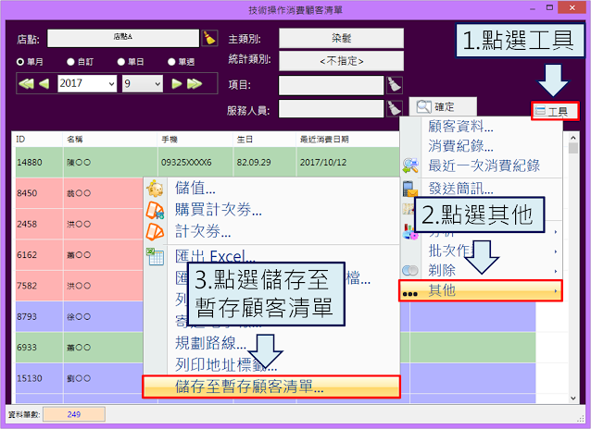Click the spreadsheet icon beside 匯出 Excel

click(x=155, y=257)
